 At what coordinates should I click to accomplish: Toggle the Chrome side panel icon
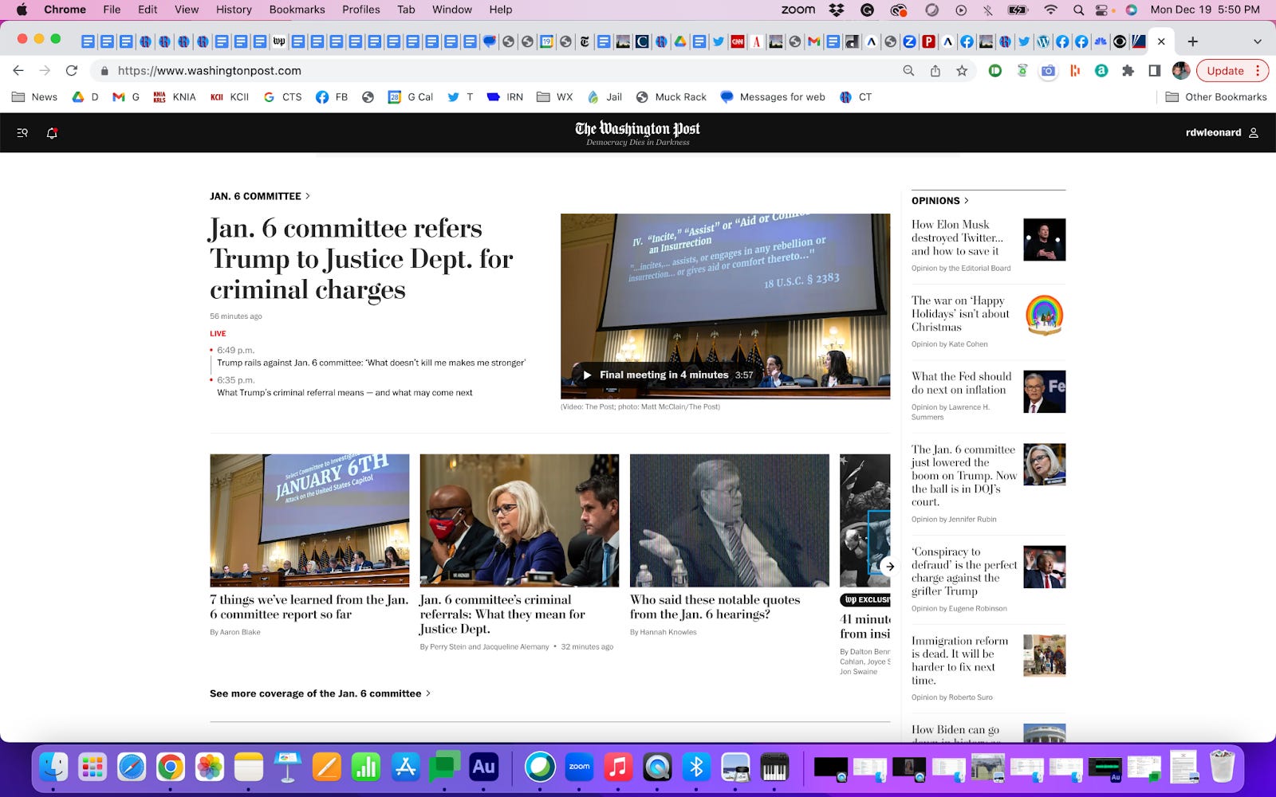1154,71
